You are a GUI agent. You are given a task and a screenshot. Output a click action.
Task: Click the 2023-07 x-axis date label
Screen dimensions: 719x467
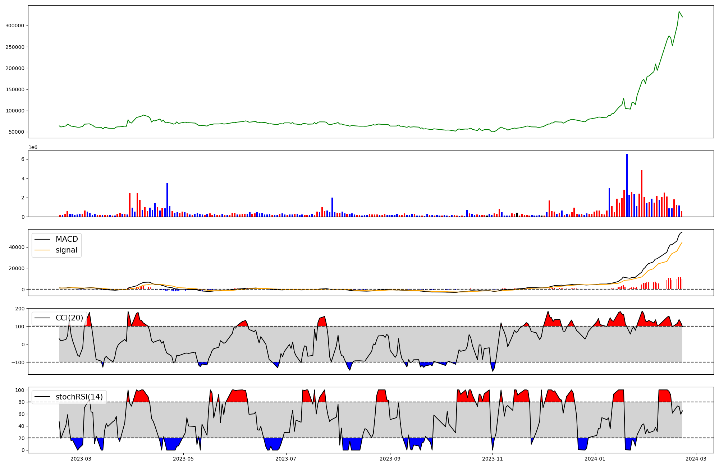(x=286, y=459)
